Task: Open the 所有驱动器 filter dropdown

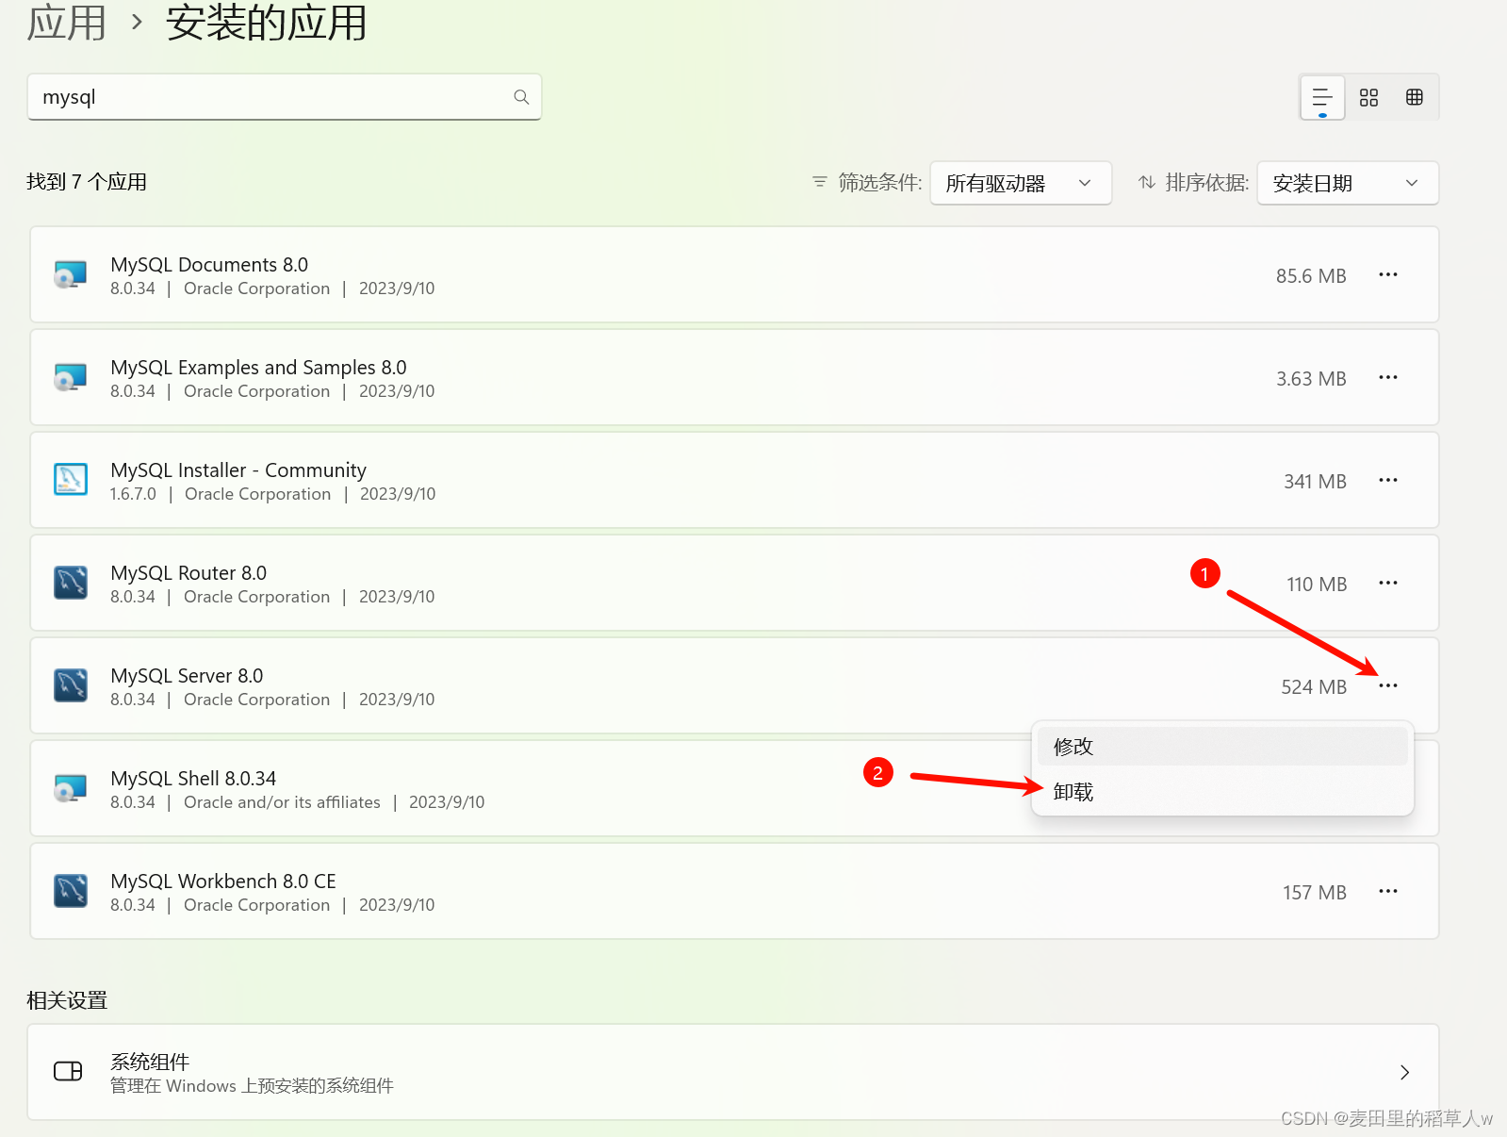Action: [x=1021, y=183]
